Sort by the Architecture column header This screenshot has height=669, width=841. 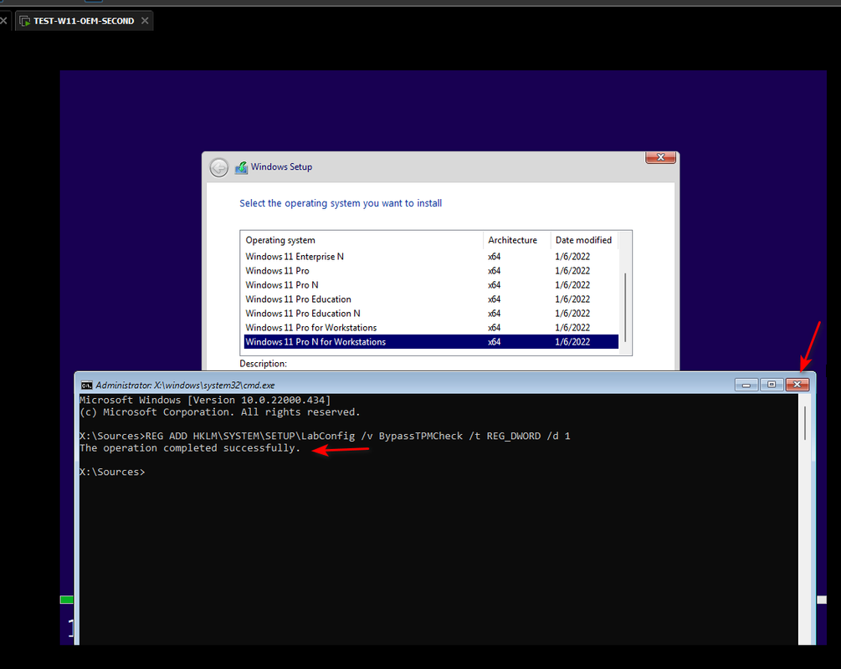517,240
